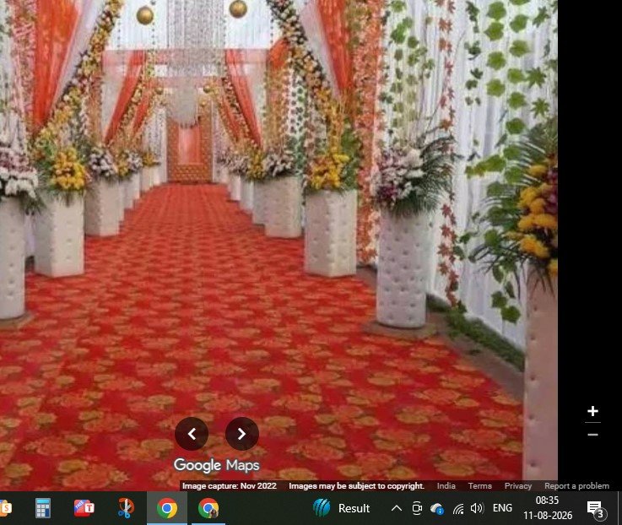
Task: Click 'Images may be subject to copyright' text
Action: pos(356,485)
